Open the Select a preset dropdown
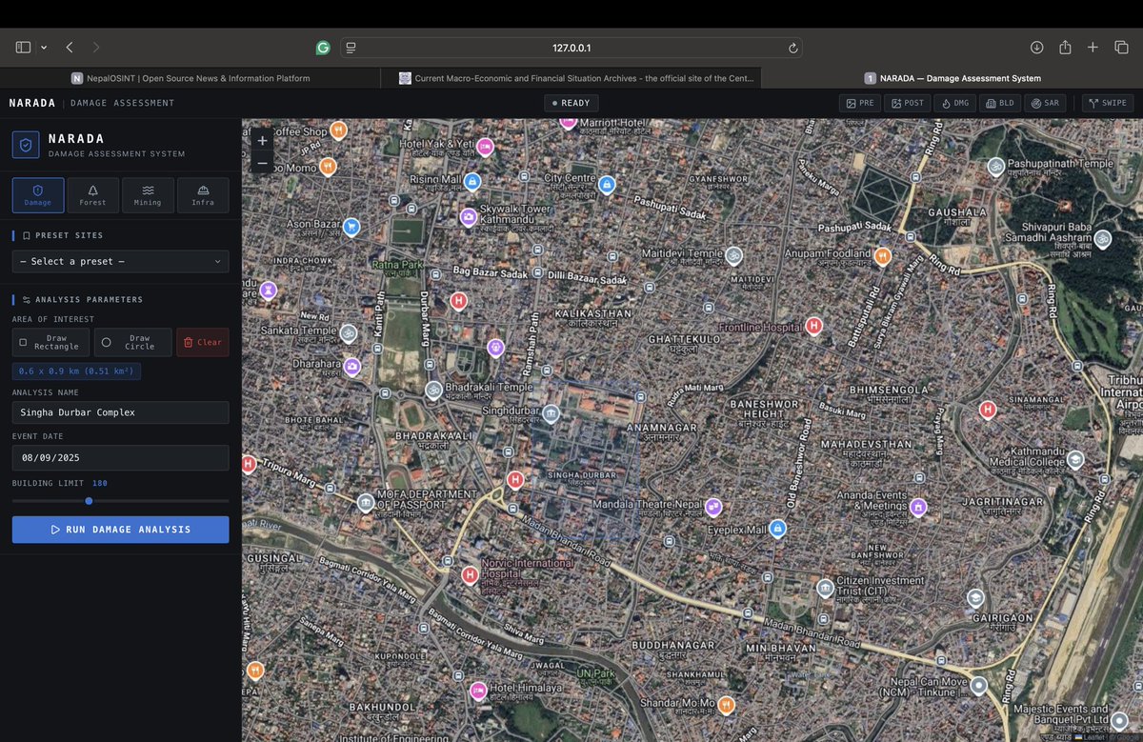1143x742 pixels. [x=121, y=261]
